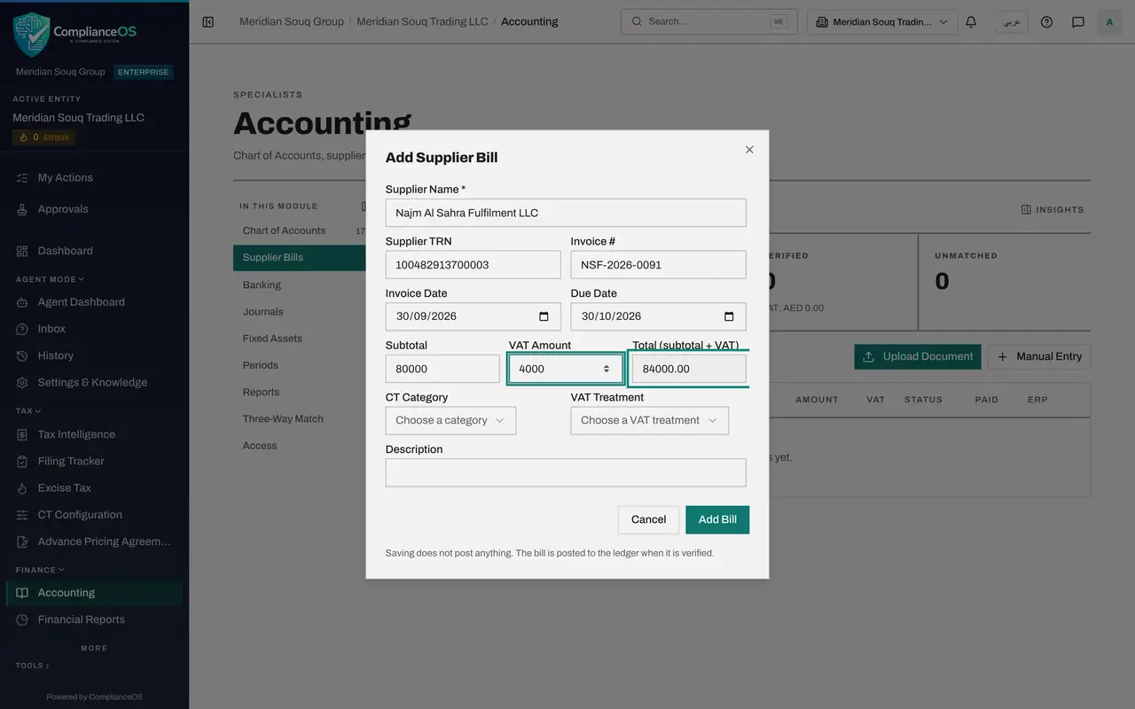Click the Excise Tax flame icon
Screen dimensions: 1135x709
point(22,488)
